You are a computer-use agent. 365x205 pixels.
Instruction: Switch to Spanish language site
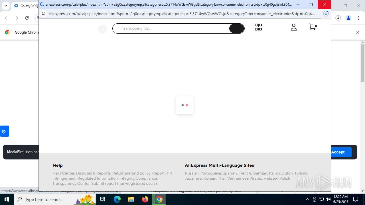click(230, 173)
